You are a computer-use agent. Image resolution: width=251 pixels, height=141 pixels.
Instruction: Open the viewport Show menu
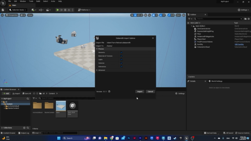[30, 15]
